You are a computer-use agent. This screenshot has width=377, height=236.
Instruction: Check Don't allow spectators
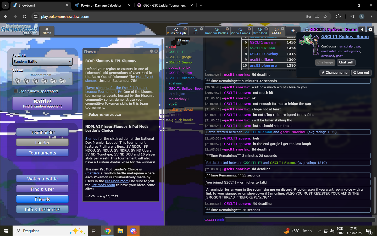(16, 91)
